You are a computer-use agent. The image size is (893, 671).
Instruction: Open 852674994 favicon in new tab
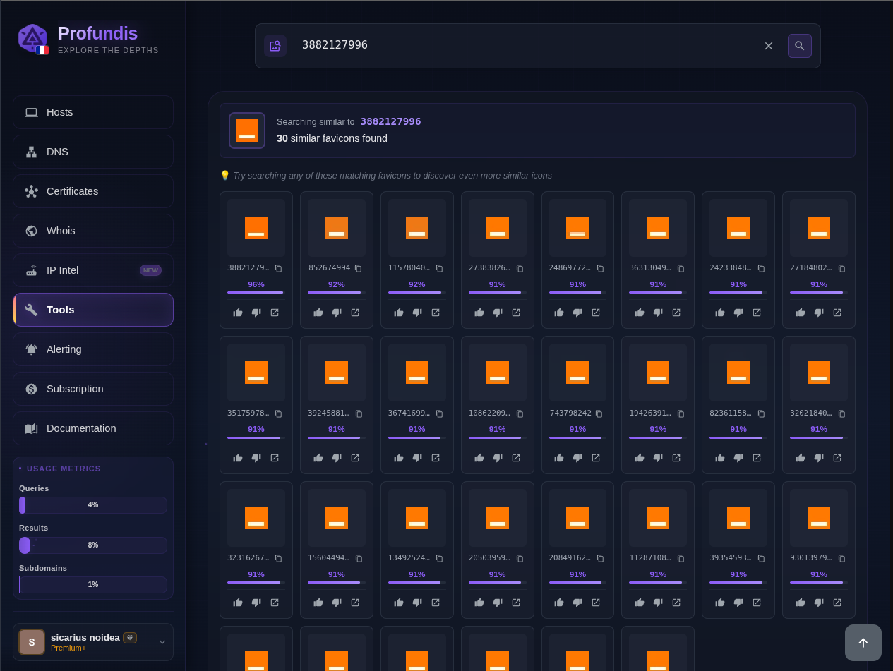click(x=355, y=313)
